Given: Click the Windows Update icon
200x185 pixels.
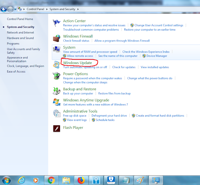Looking at the screenshot, I should coord(57,65).
